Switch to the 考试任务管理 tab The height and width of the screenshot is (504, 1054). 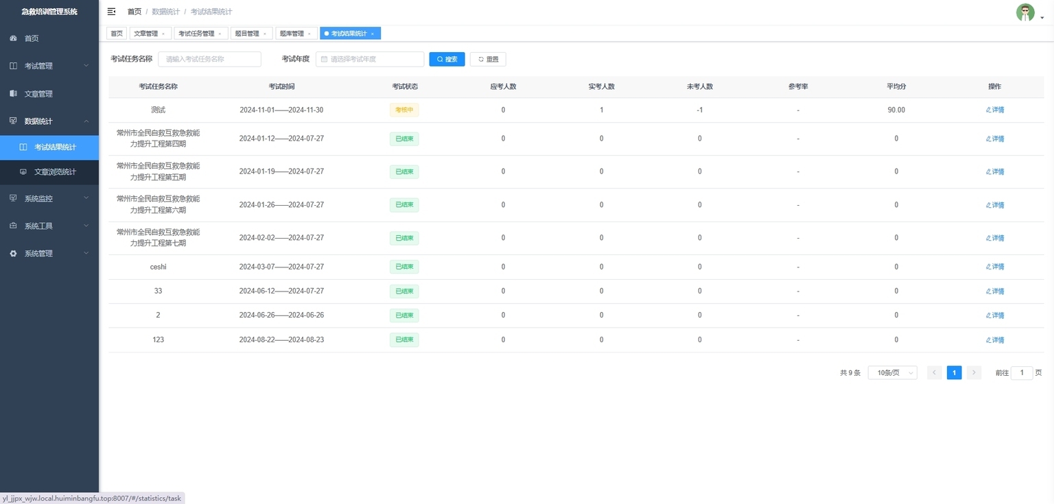pos(196,34)
